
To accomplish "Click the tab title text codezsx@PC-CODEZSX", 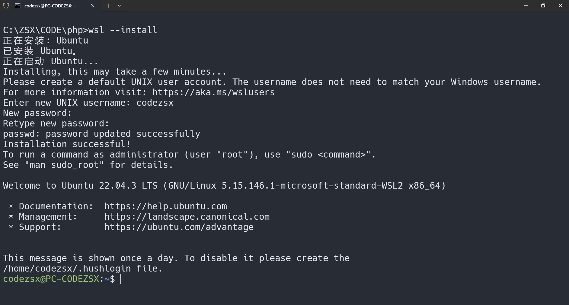I will pos(50,6).
